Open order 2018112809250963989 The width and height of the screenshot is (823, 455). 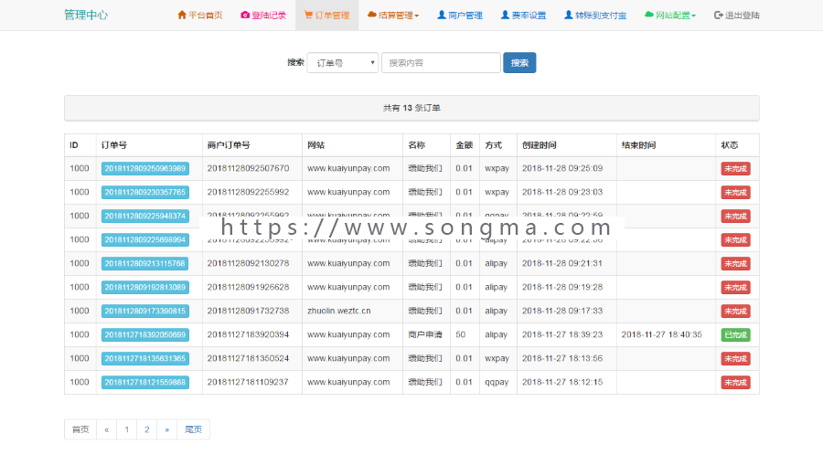click(x=144, y=168)
